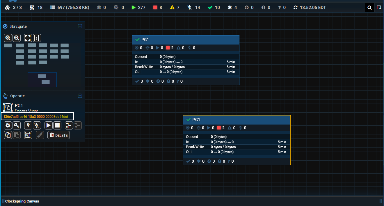The height and width of the screenshot is (206, 384).
Task: Open access policies with the key icon
Action: pyautogui.click(x=17, y=126)
